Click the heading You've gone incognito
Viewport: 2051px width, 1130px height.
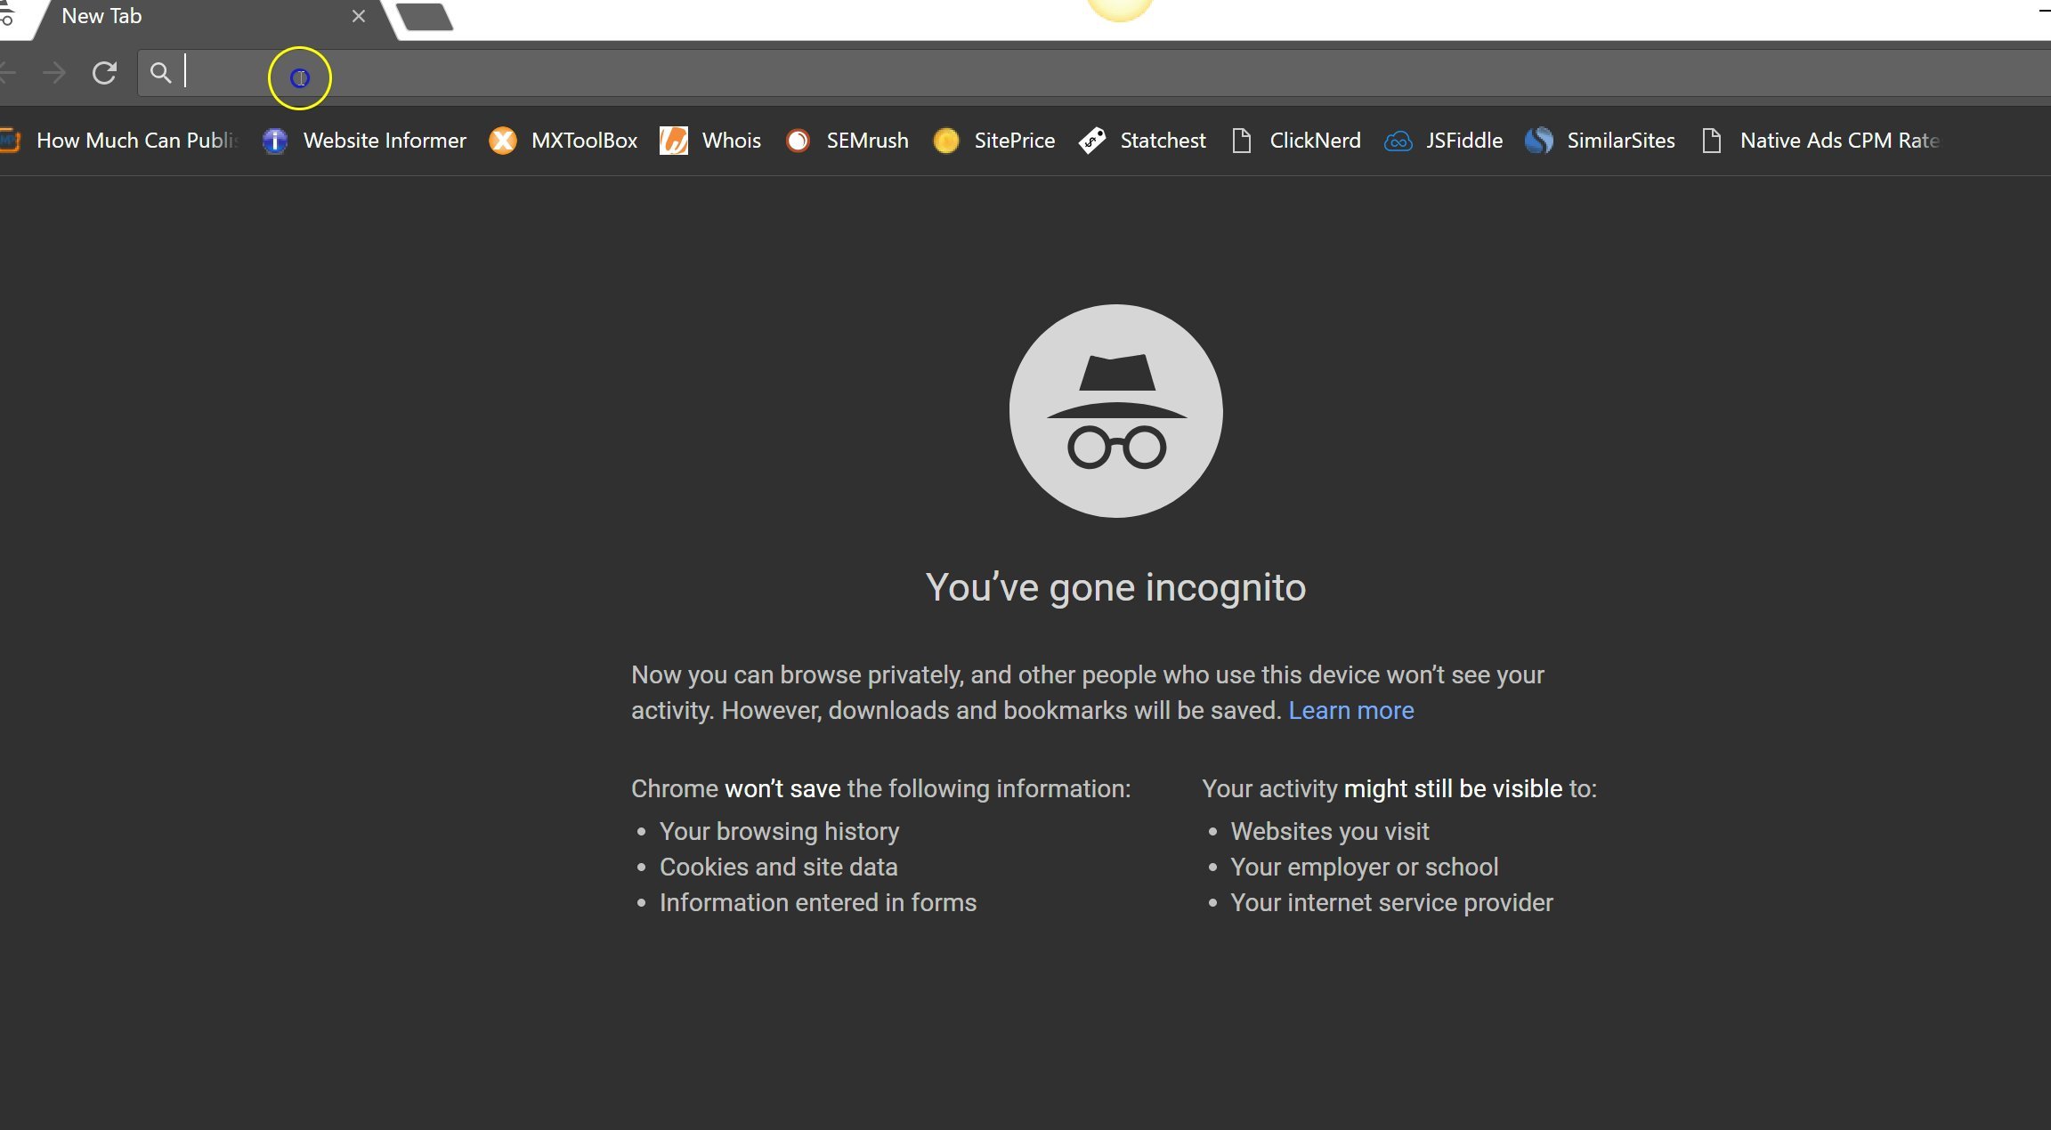pos(1115,588)
